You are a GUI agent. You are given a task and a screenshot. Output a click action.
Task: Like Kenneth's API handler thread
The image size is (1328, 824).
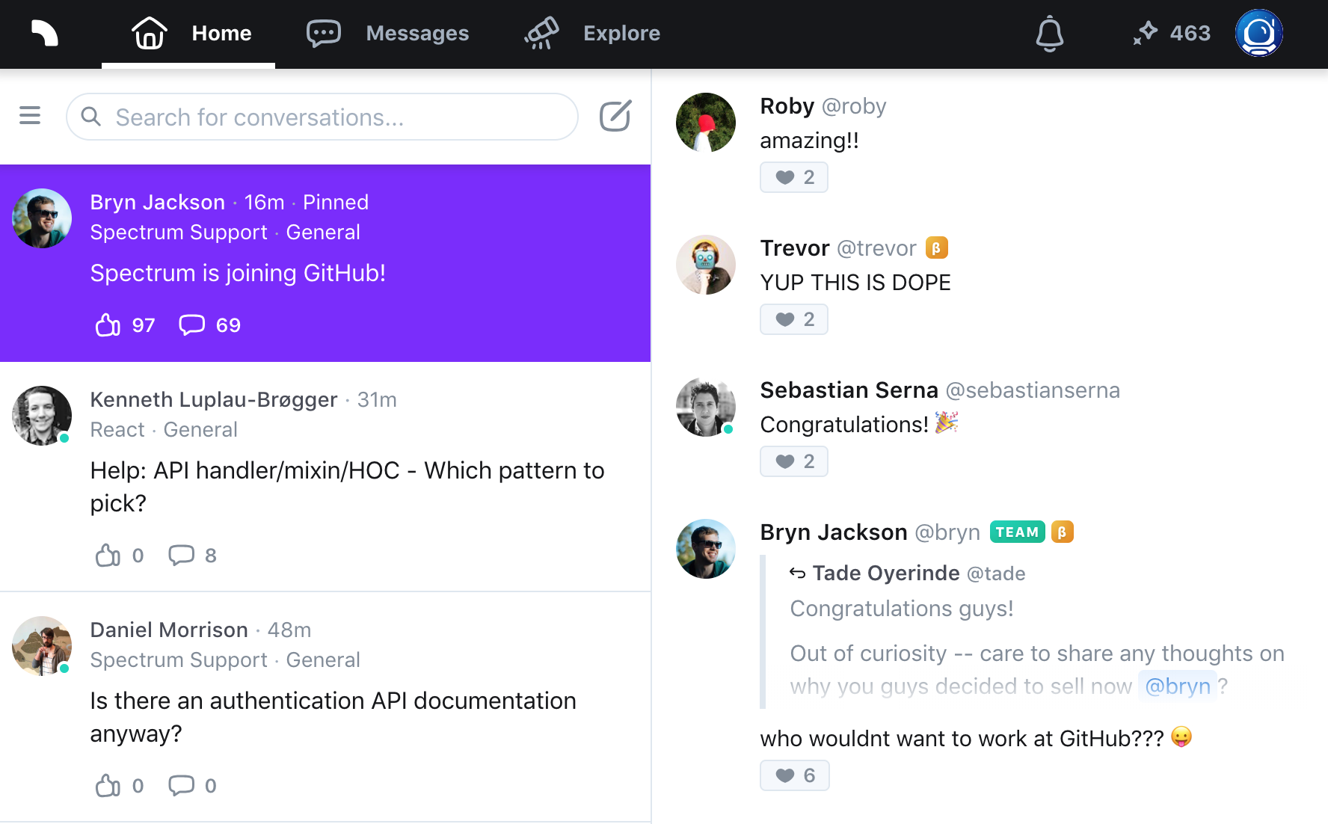(x=120, y=556)
